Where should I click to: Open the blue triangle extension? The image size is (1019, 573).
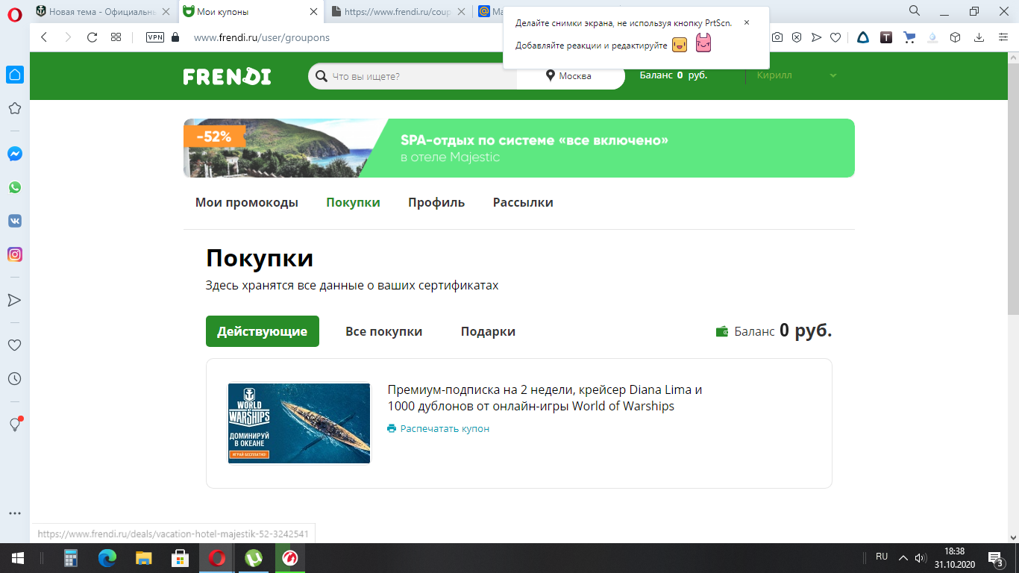pyautogui.click(x=863, y=37)
